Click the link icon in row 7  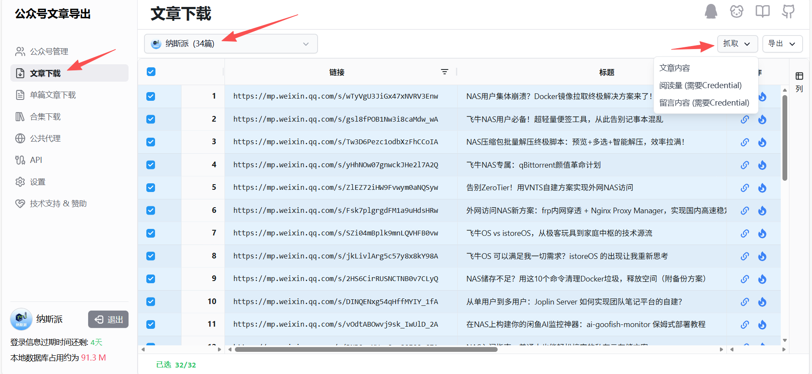coord(745,233)
